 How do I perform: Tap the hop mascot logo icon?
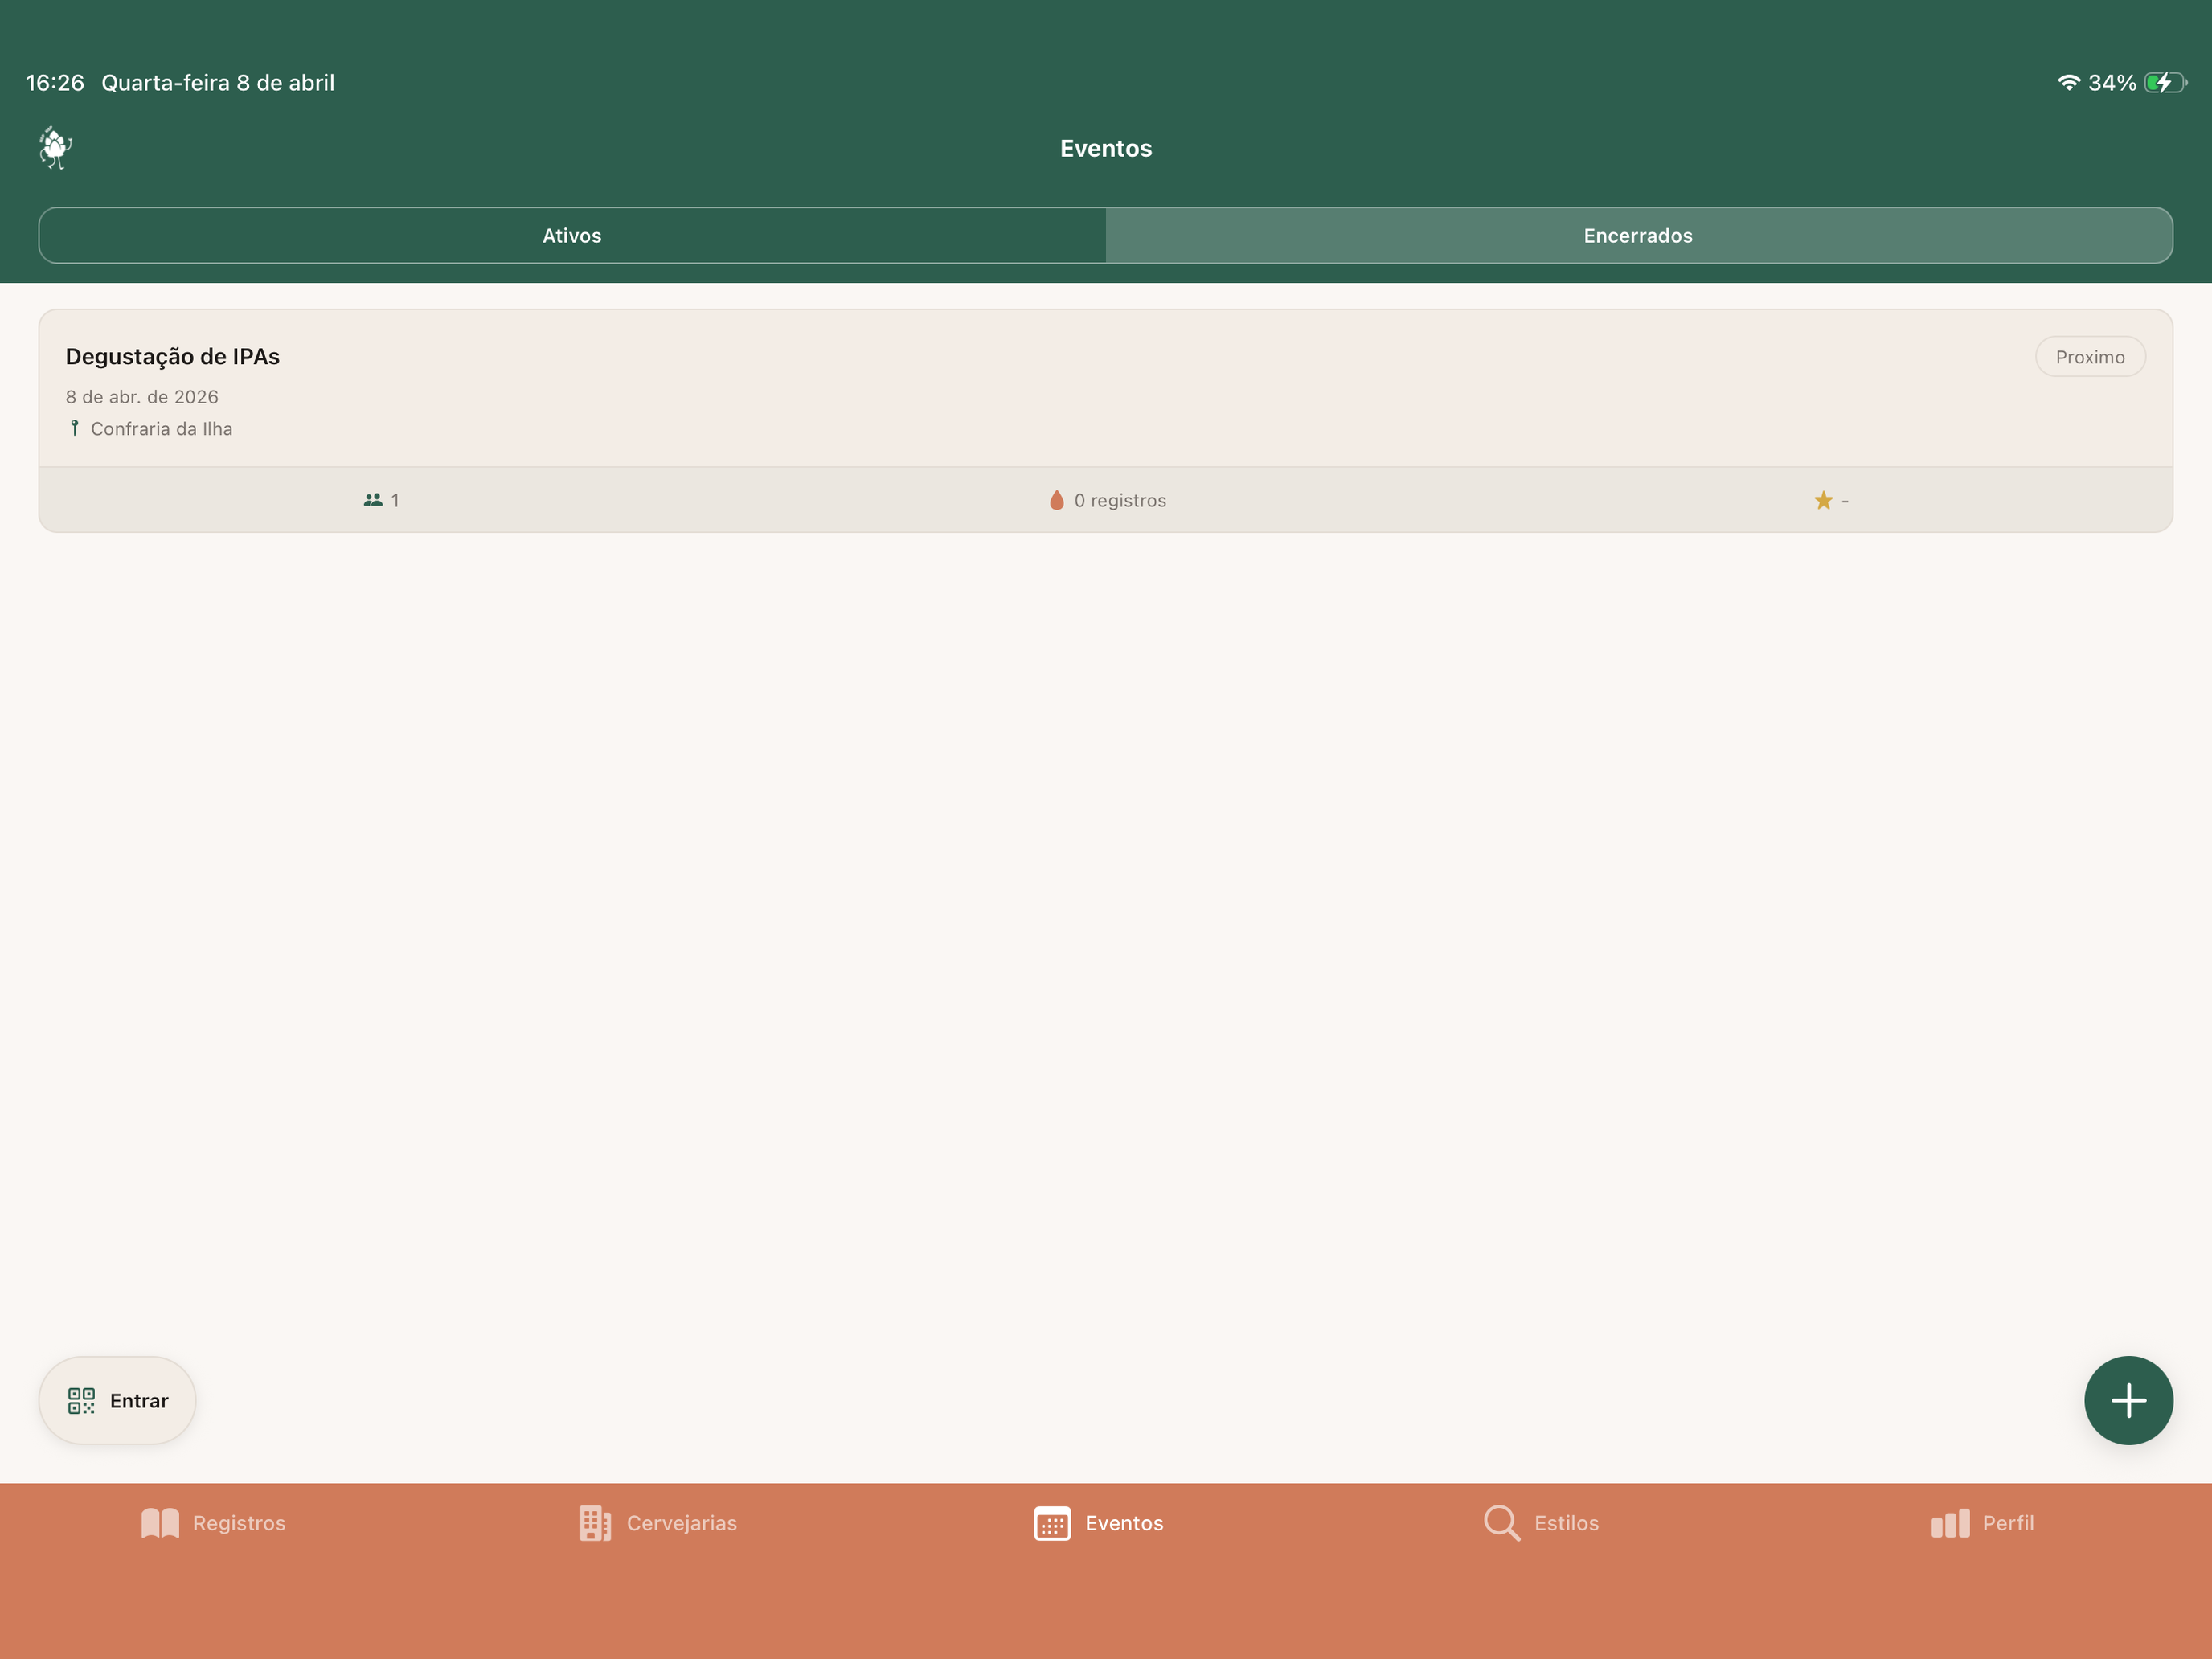(x=56, y=148)
